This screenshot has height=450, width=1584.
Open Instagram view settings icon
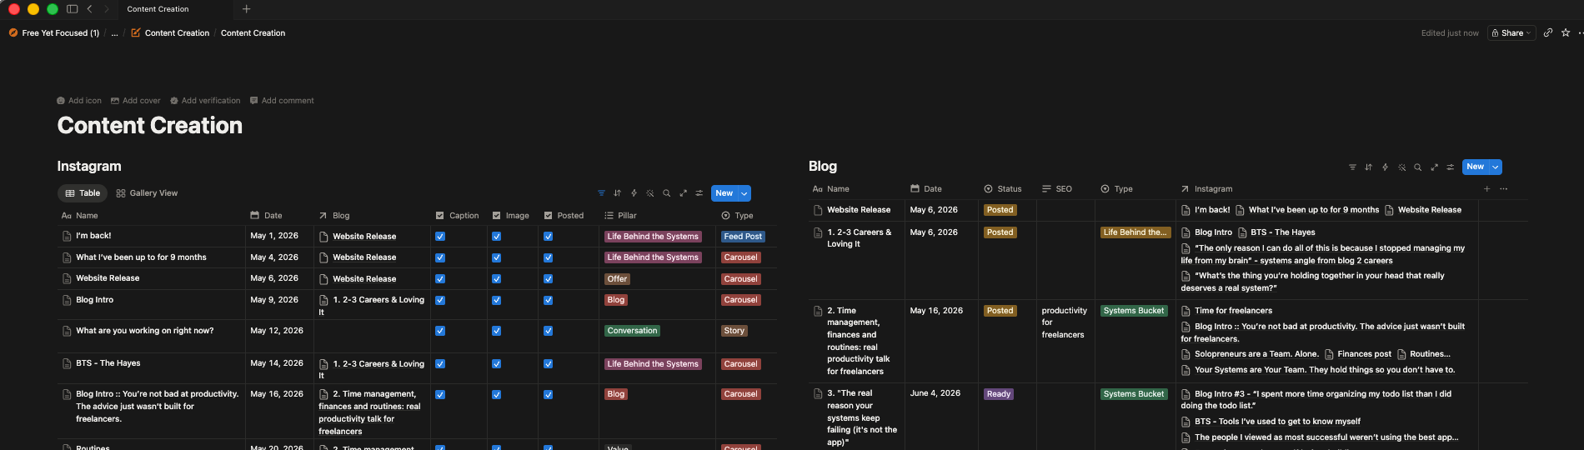699,193
